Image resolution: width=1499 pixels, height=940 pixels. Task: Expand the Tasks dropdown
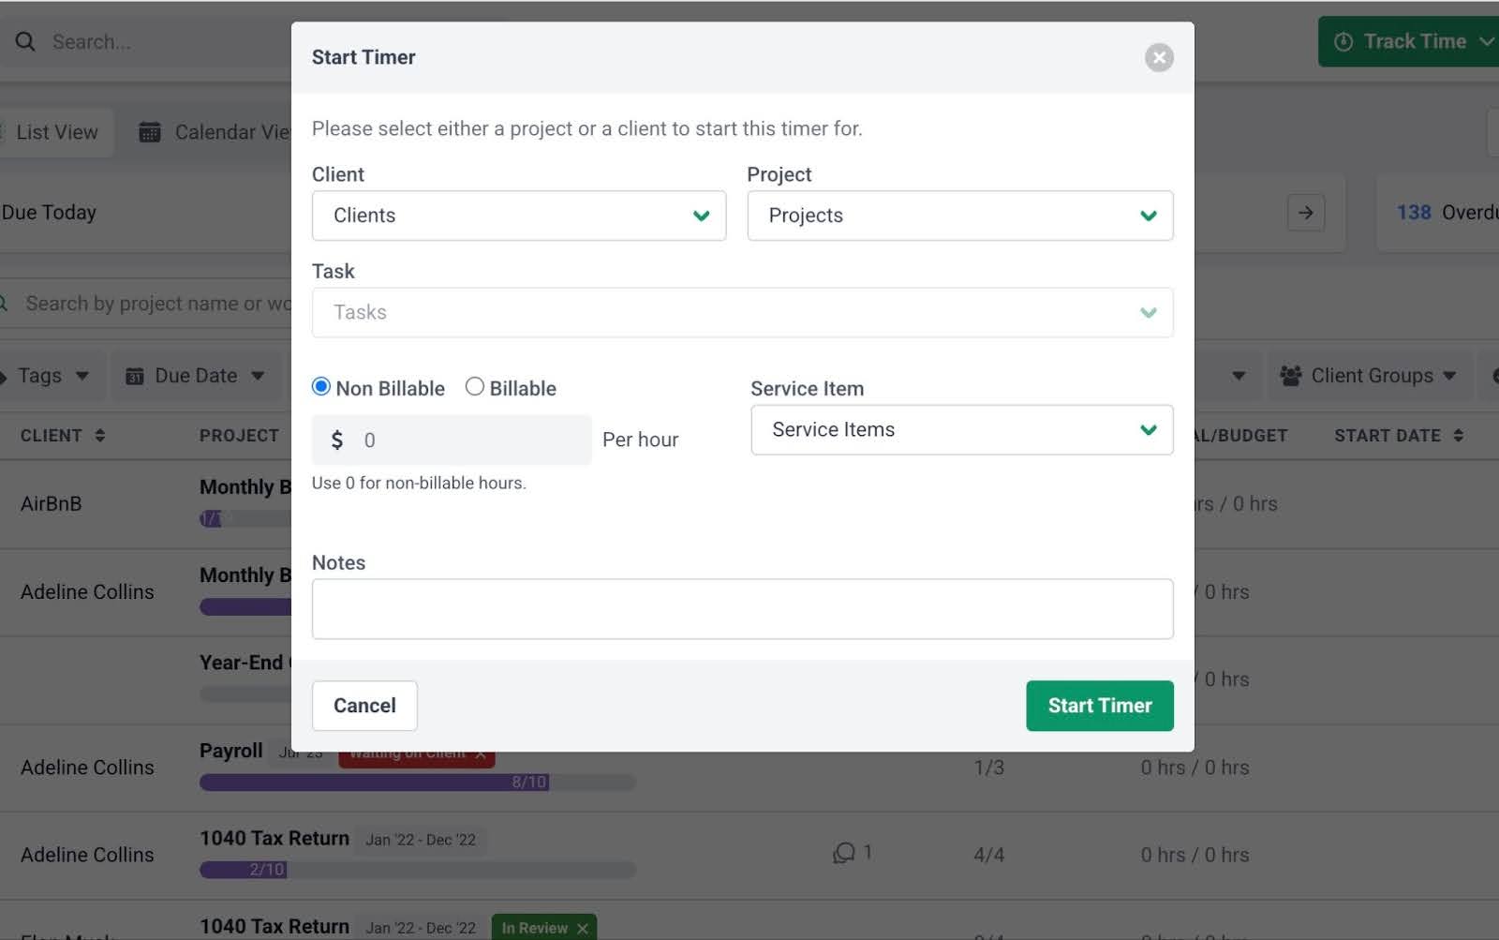742,312
